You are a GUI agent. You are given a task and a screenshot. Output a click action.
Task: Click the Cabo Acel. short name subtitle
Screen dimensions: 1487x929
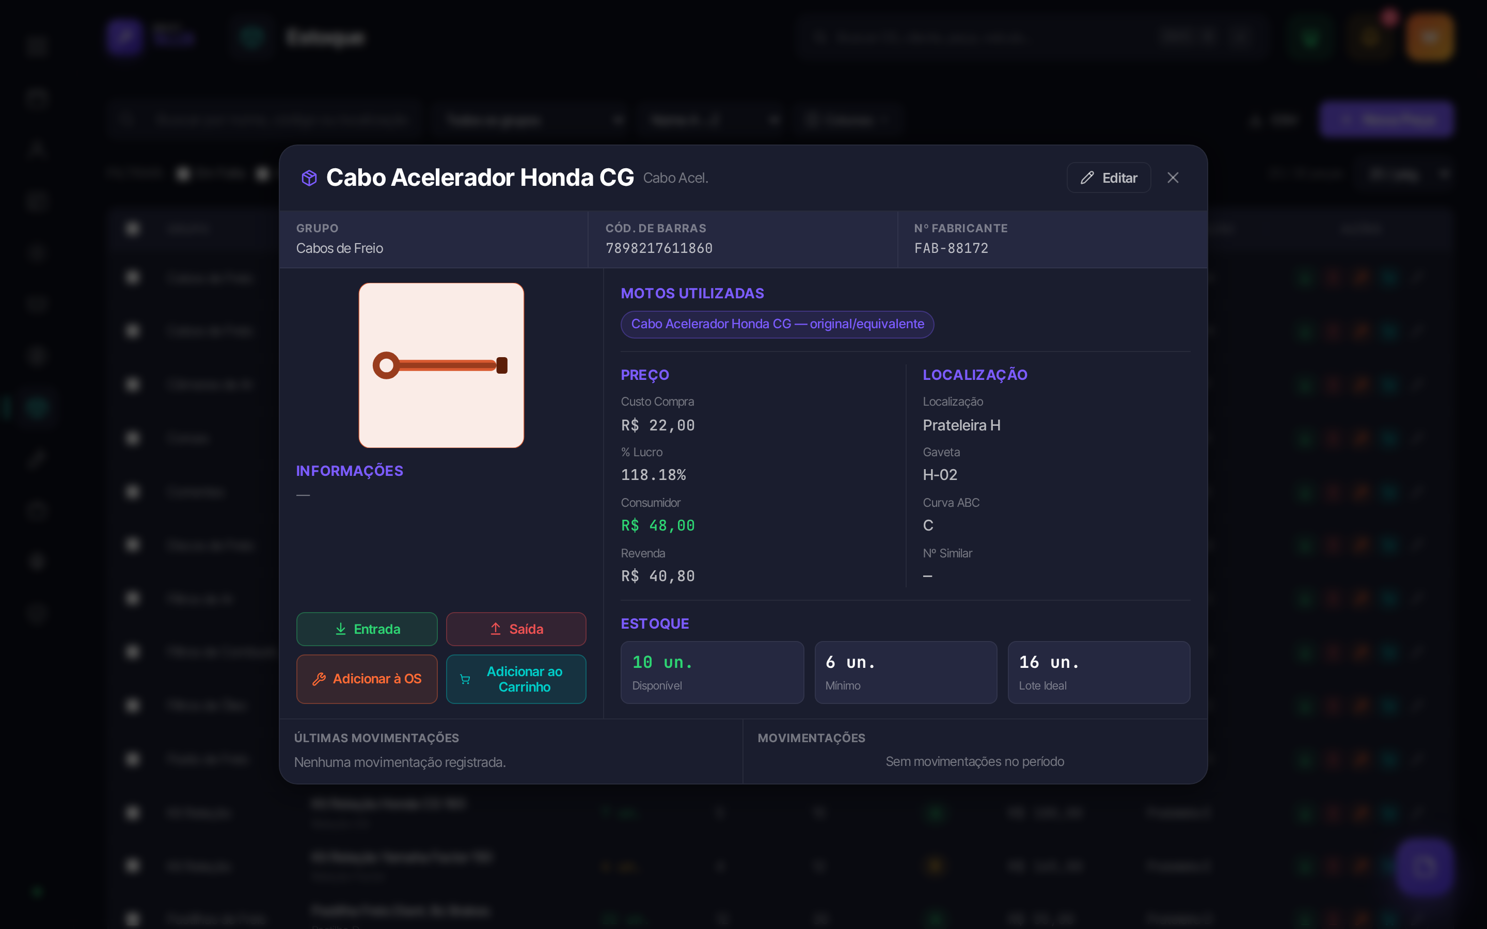(x=675, y=178)
